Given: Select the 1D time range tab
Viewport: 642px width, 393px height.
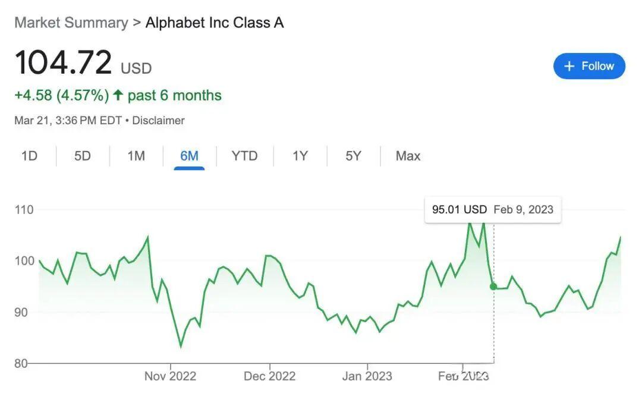Looking at the screenshot, I should pos(29,156).
